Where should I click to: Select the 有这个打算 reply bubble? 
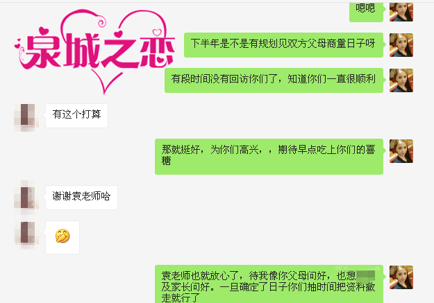tap(76, 116)
